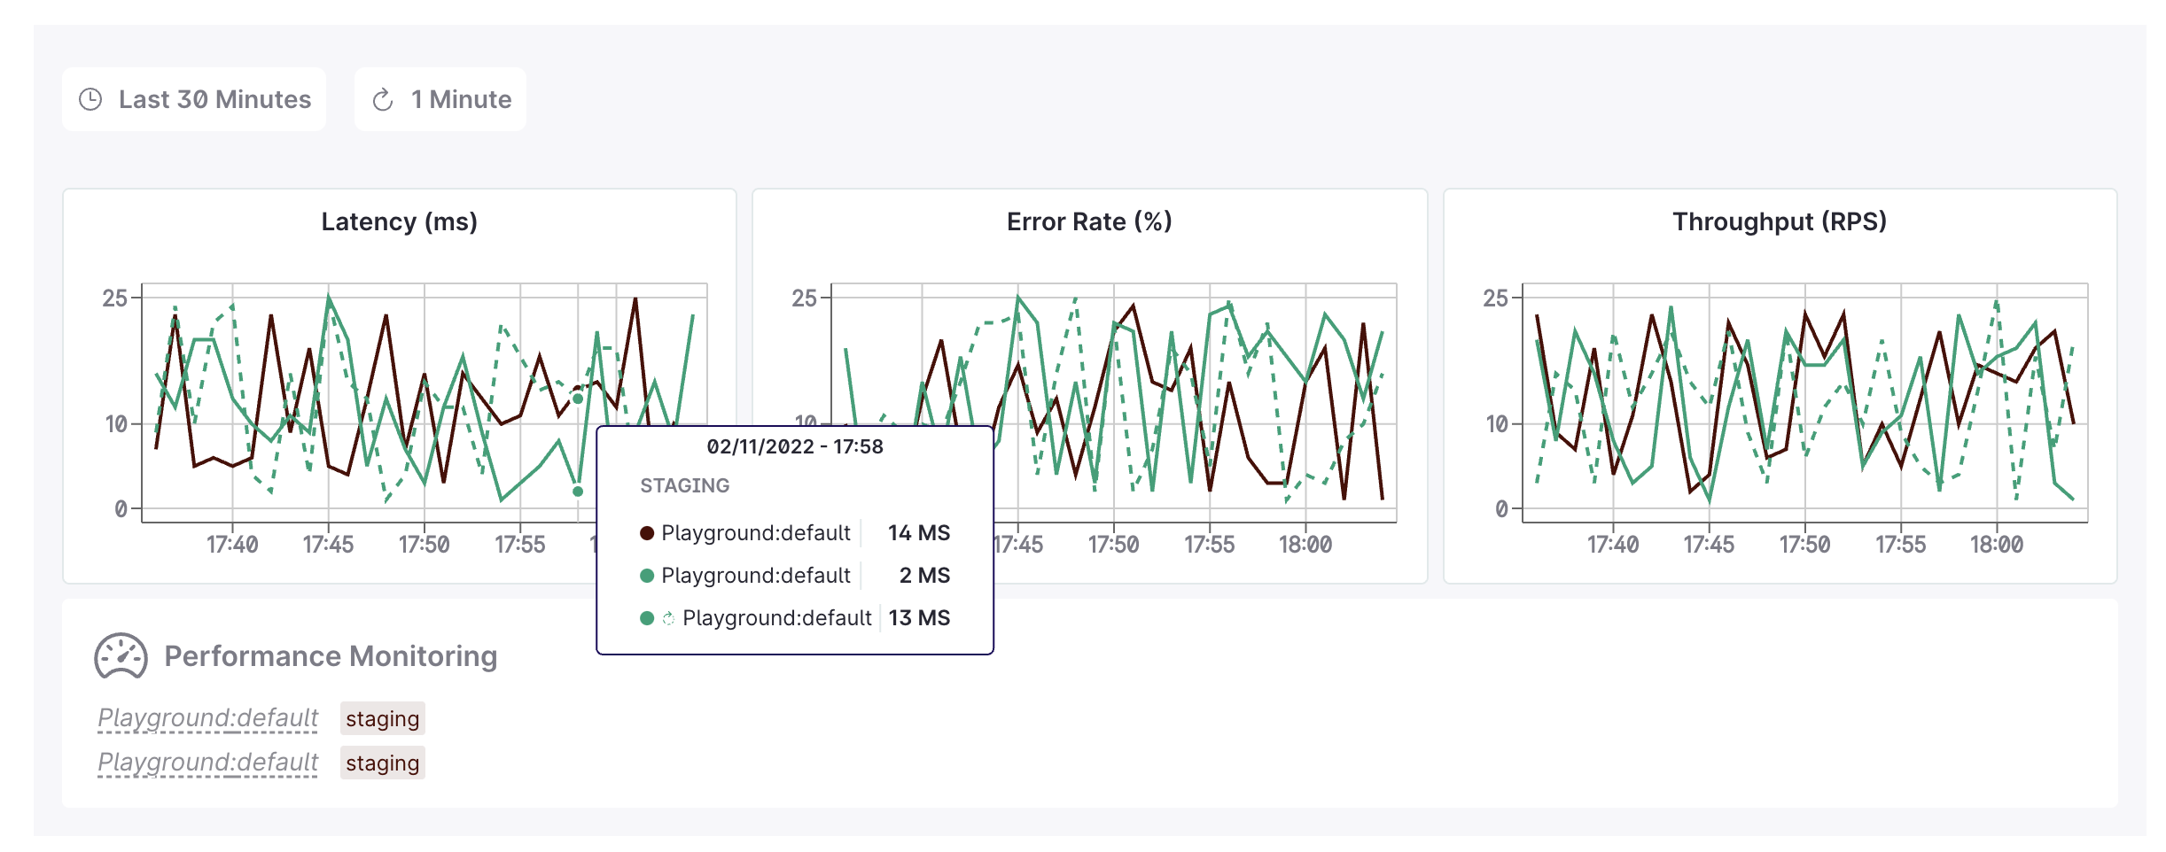Click the dashed circle icon in third tooltip row
The image size is (2166, 852).
(669, 618)
